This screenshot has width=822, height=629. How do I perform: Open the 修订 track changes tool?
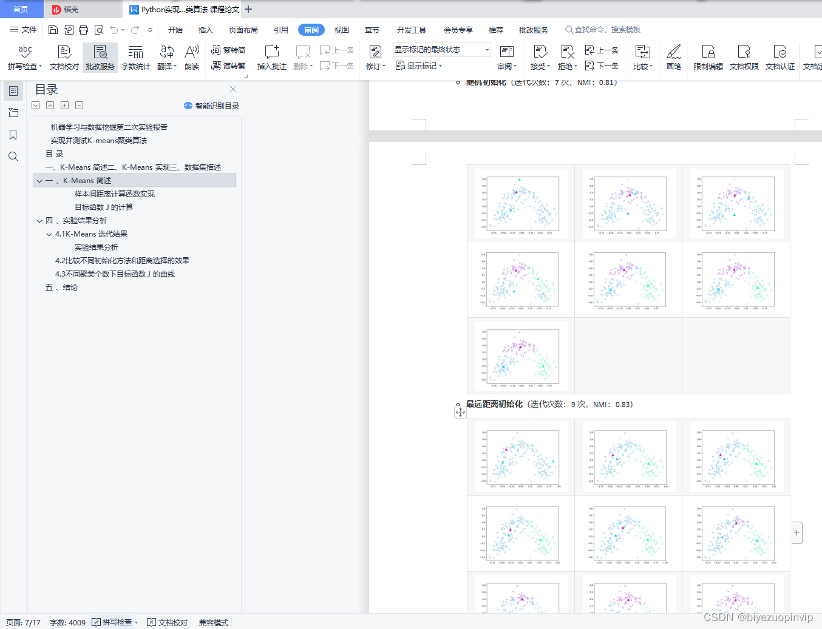pos(376,58)
